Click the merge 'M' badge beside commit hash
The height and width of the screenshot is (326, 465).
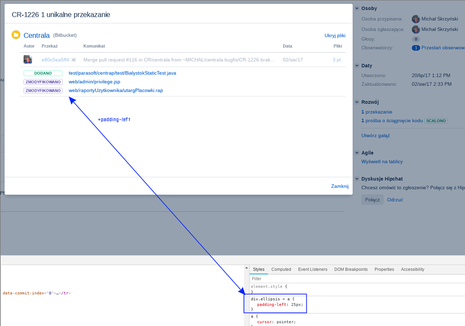(74, 60)
